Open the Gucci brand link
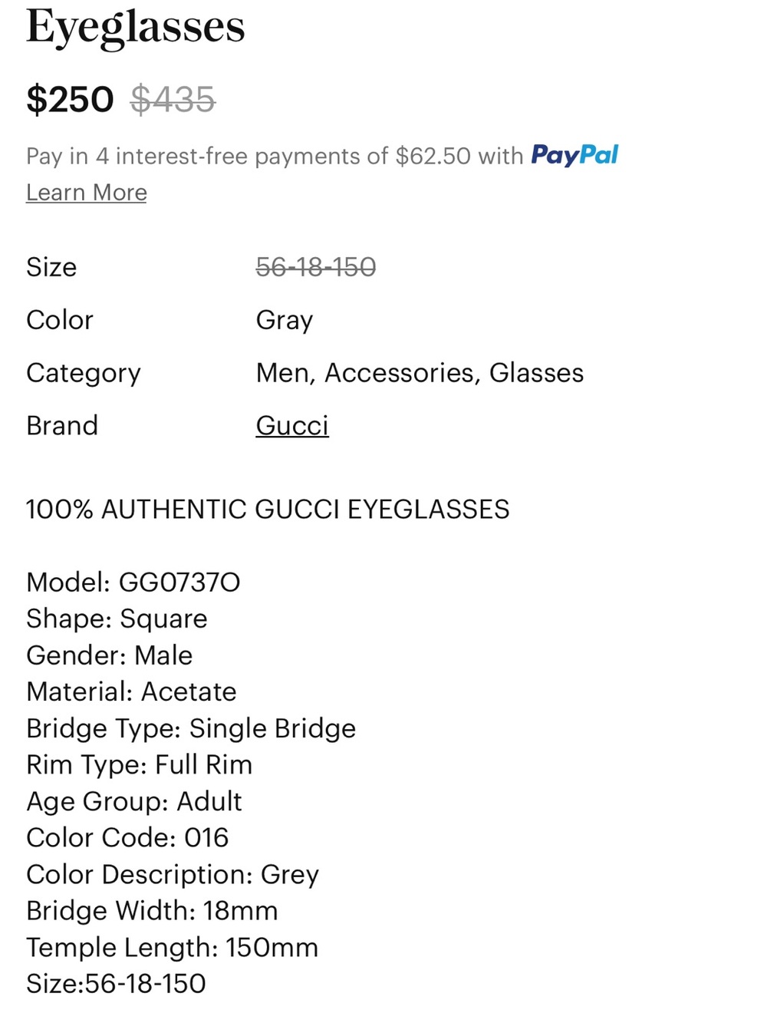The image size is (767, 1023). pyautogui.click(x=292, y=425)
